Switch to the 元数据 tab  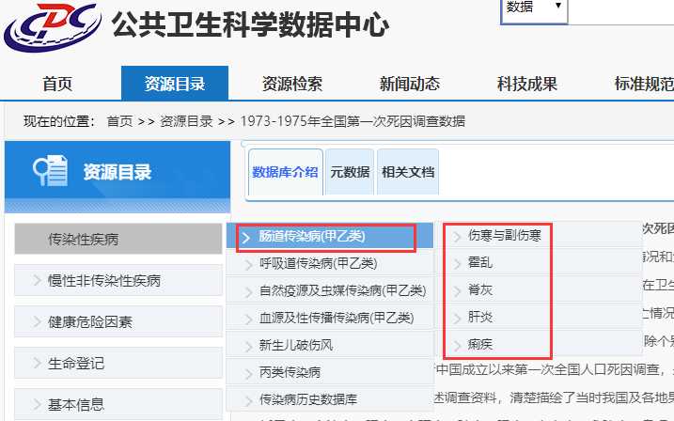(x=350, y=172)
